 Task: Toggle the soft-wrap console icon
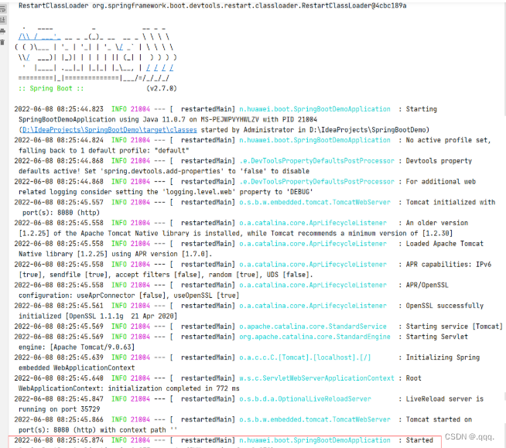point(2,9)
